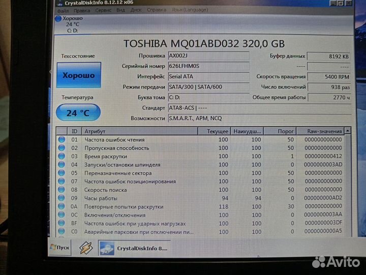
Task: Click the Атрибут column header
Action: (x=140, y=131)
